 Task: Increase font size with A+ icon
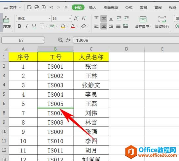tap(76, 18)
